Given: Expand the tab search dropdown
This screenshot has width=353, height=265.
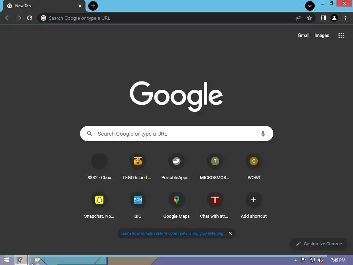Looking at the screenshot, I should (x=310, y=6).
